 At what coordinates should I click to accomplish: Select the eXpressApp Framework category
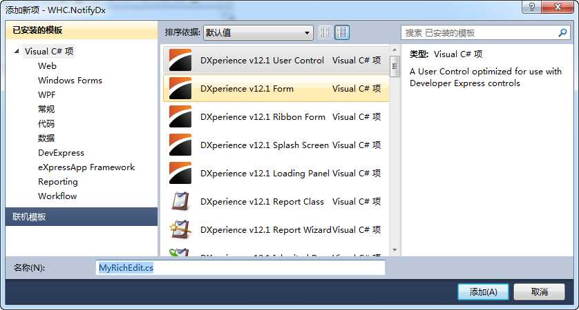tap(86, 167)
